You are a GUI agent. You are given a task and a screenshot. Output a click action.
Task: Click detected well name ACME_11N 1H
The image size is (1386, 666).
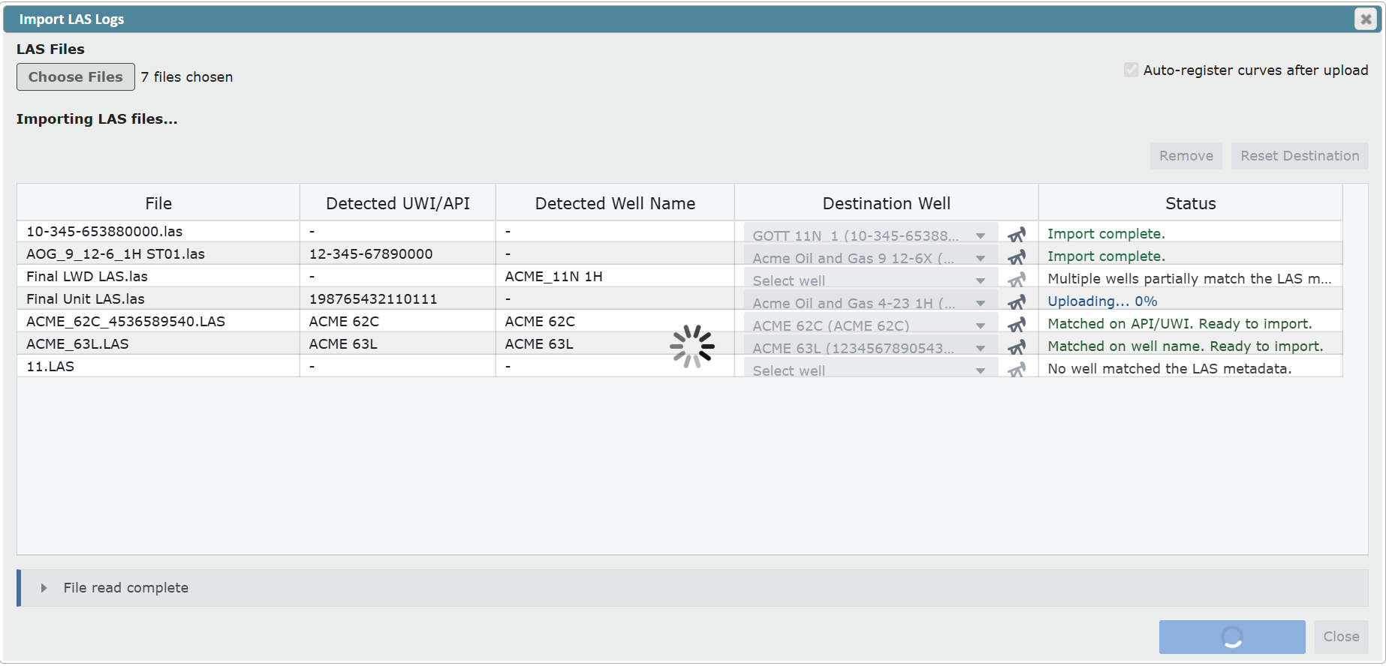point(553,277)
